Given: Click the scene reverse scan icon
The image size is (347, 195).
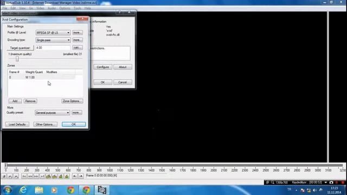Looking at the screenshot, I should 60,176.
